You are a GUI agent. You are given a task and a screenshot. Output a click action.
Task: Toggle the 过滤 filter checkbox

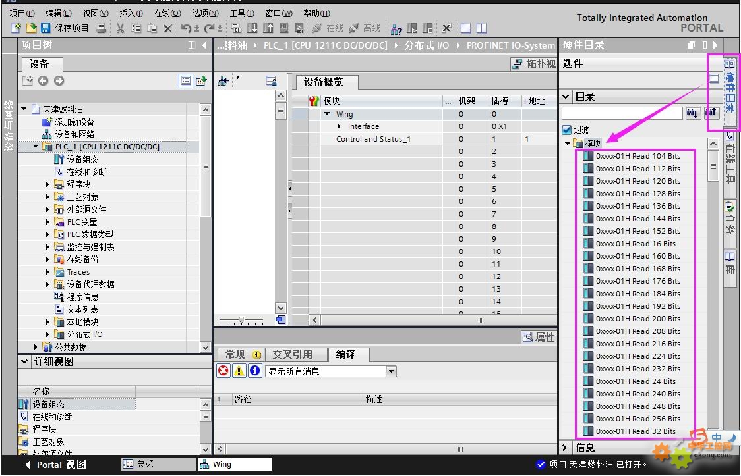click(x=566, y=130)
